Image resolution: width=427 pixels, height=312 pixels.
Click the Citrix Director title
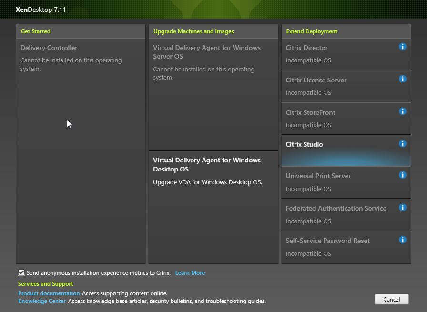click(306, 48)
